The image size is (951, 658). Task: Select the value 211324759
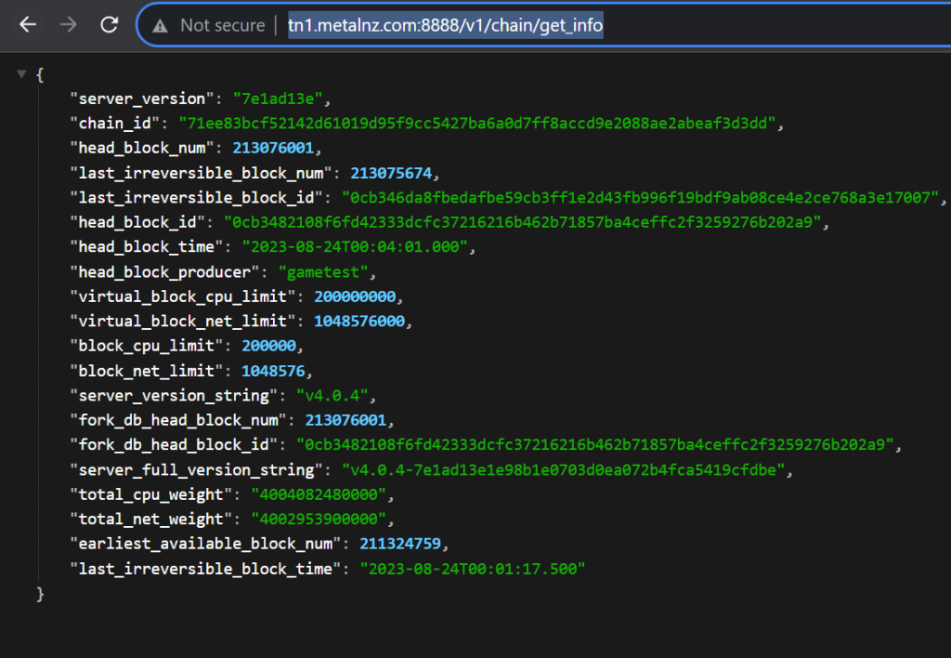[x=400, y=544]
